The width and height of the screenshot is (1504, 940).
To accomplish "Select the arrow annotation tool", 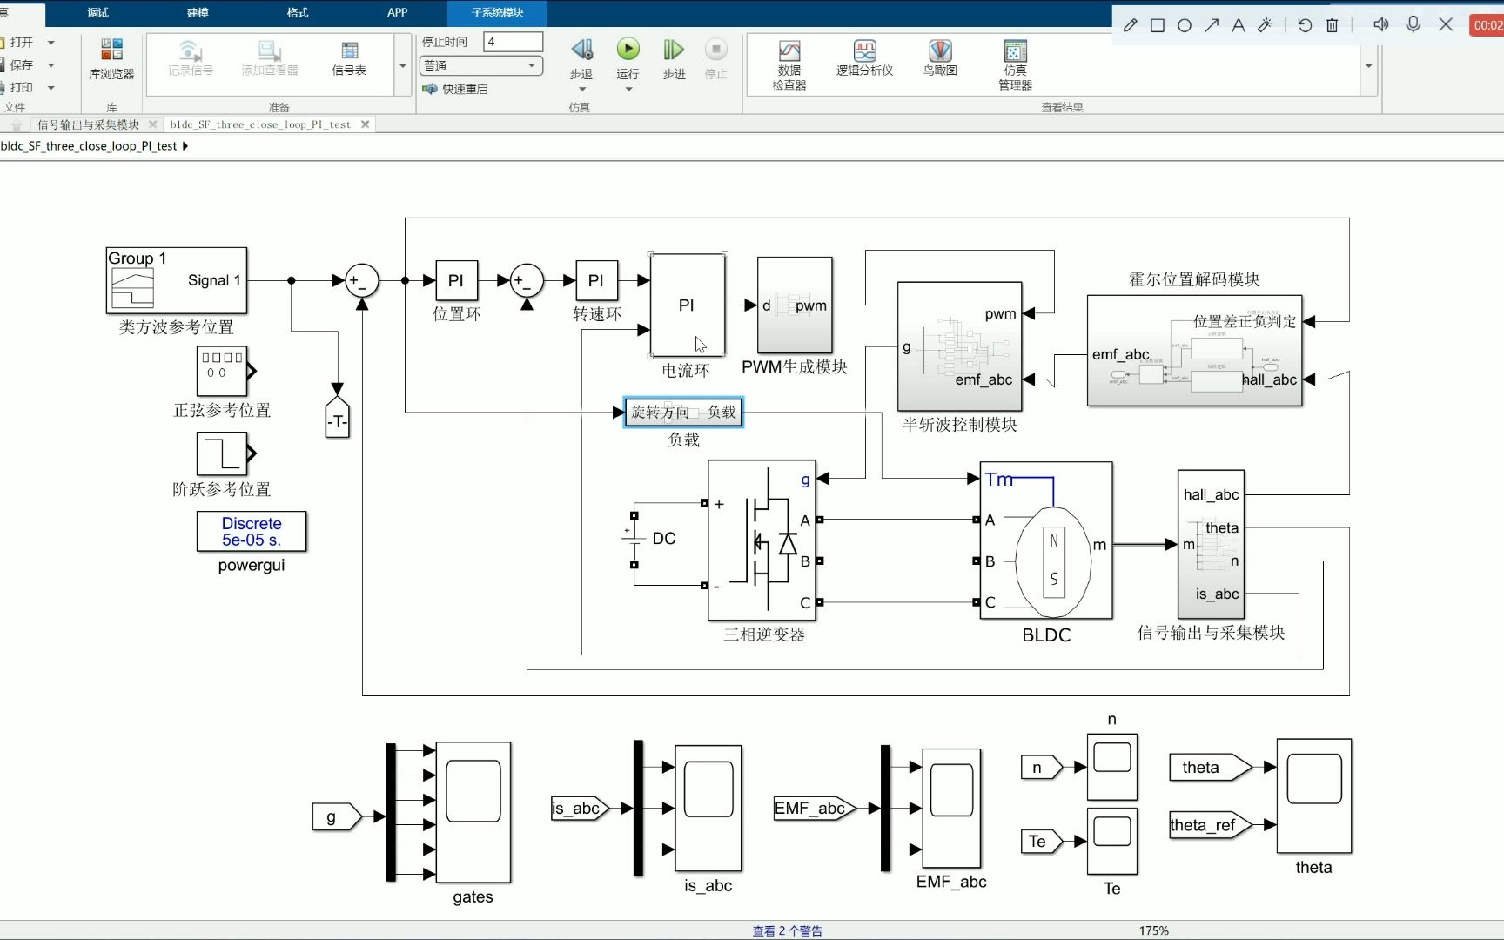I will 1212,25.
